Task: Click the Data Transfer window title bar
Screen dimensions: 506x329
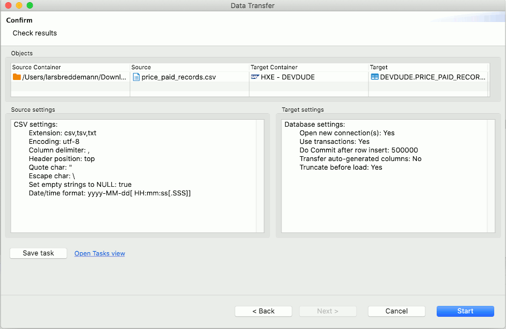Action: click(x=253, y=6)
